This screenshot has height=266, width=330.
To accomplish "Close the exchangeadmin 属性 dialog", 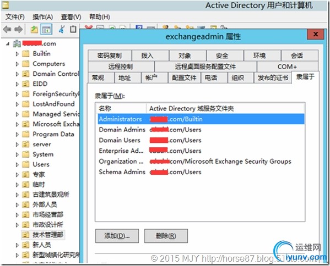I will [315, 34].
